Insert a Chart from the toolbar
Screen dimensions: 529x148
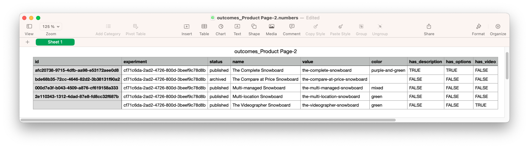221,27
